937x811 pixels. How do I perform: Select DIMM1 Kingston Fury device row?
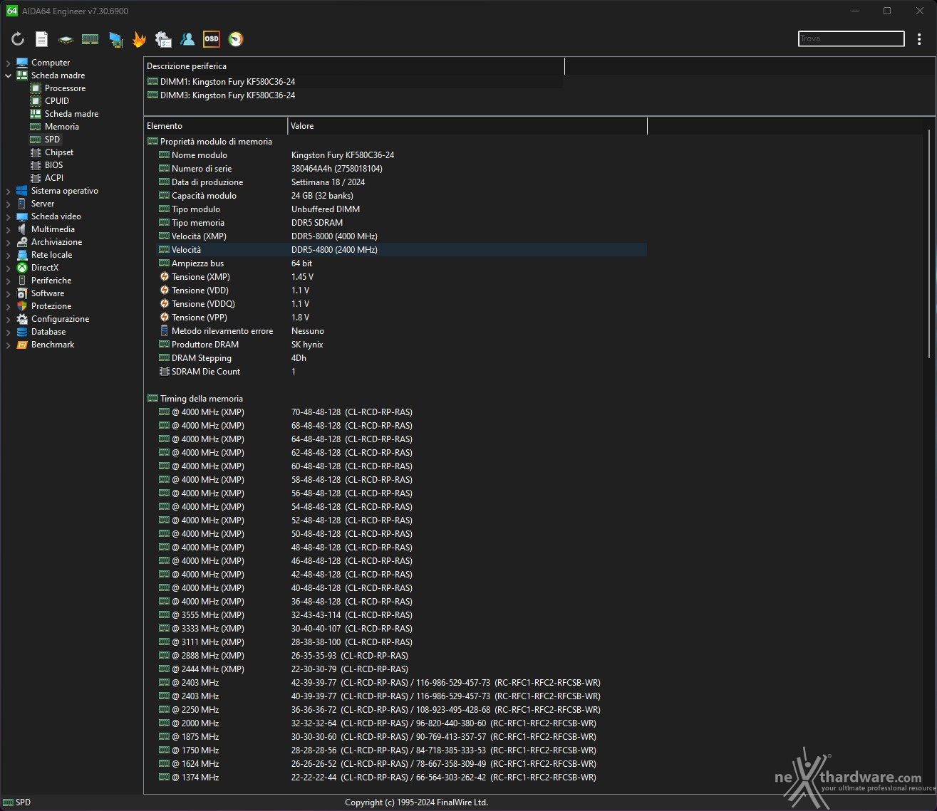354,82
